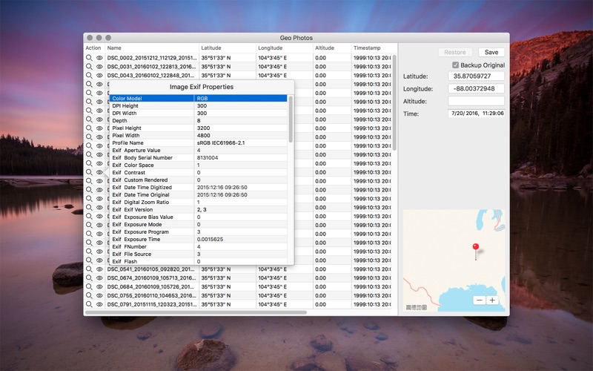Click eye icon for DSC_0755 row
This screenshot has width=593, height=371.
click(x=99, y=295)
